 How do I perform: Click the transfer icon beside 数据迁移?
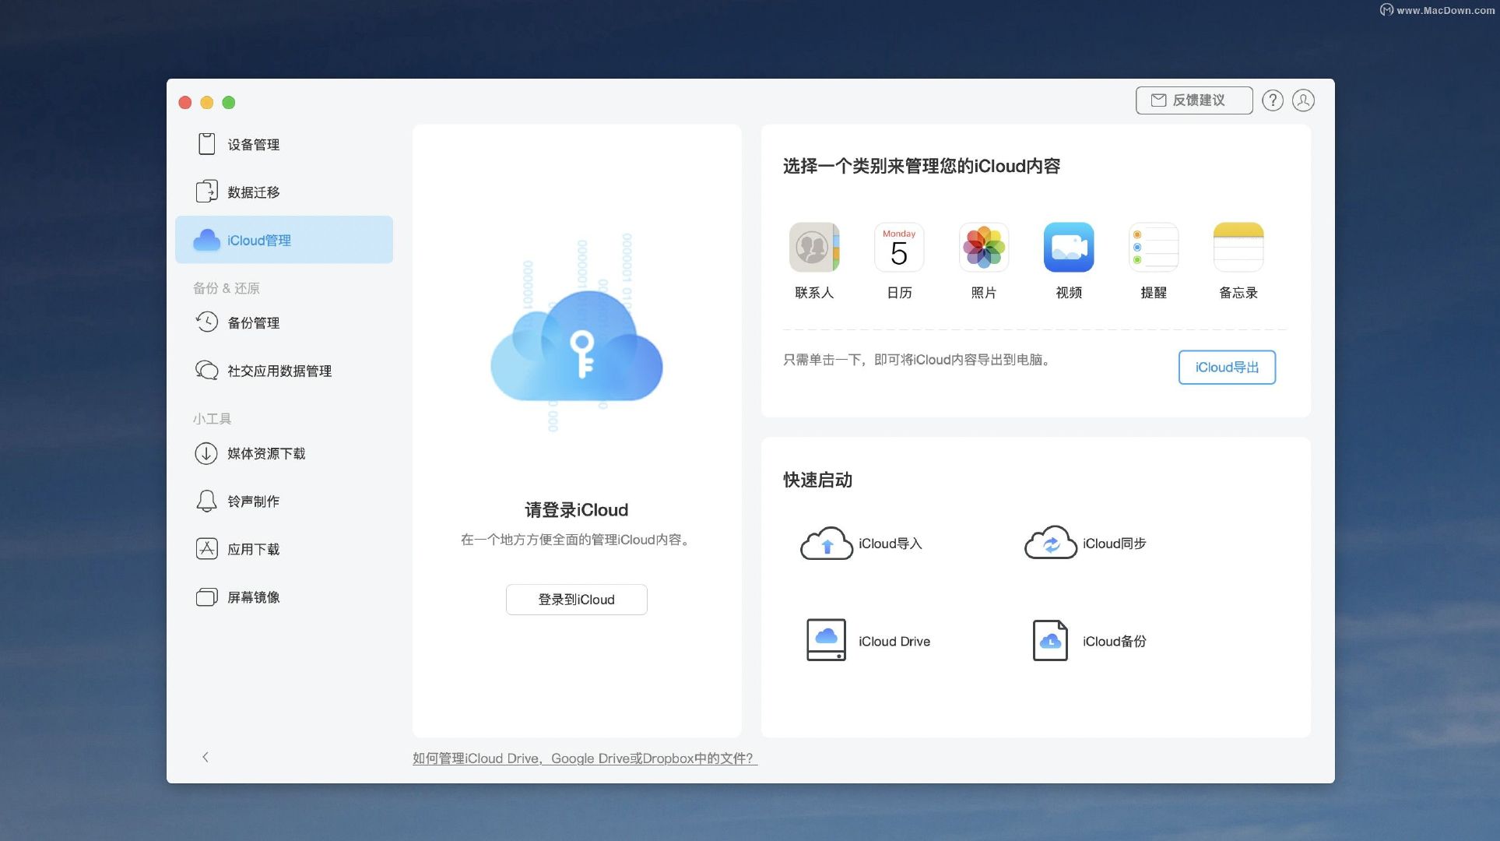[x=206, y=192]
